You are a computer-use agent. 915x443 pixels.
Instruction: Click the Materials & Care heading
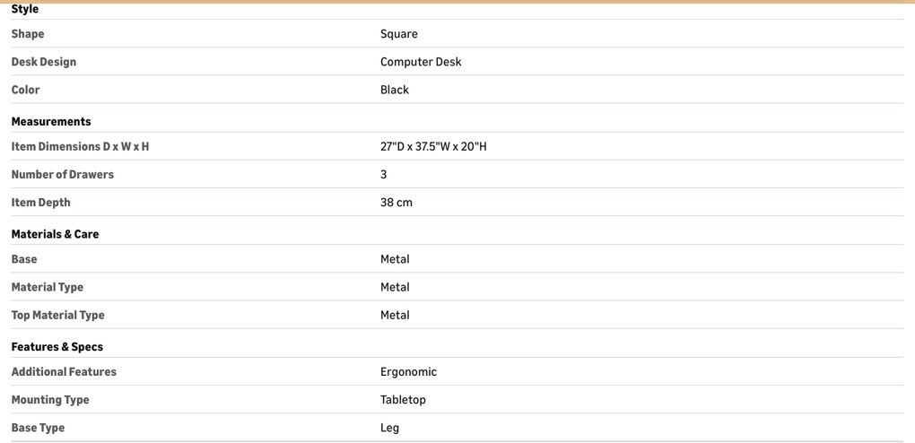click(55, 234)
